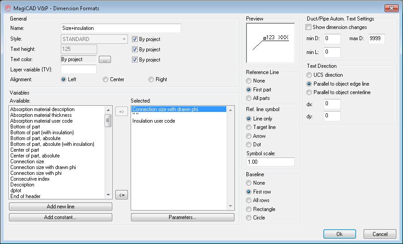Open text color picker with ... button

105,59
